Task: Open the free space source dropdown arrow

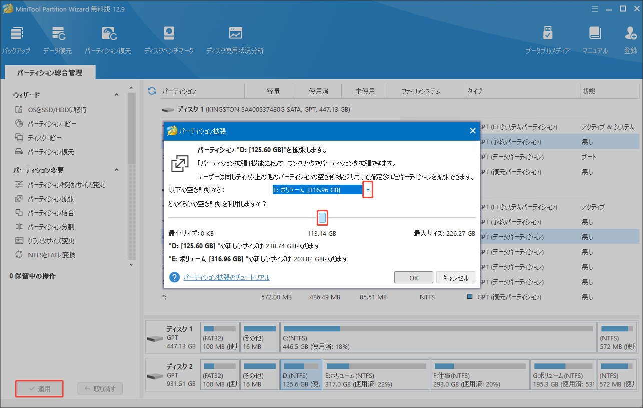Action: click(x=368, y=190)
